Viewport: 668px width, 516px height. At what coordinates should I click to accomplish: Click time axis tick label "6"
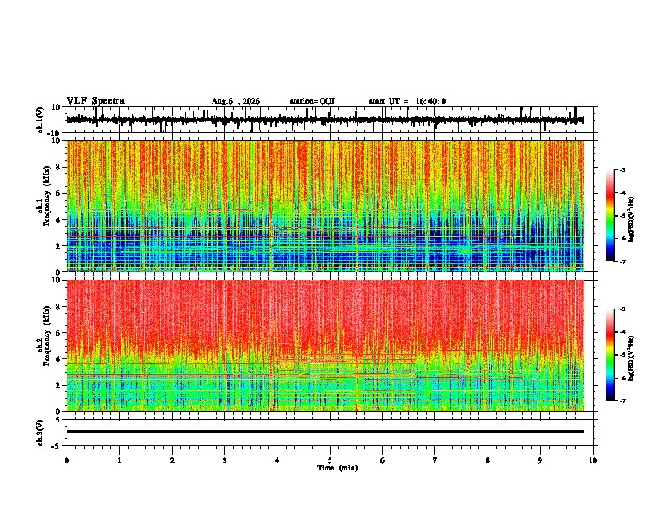383,460
